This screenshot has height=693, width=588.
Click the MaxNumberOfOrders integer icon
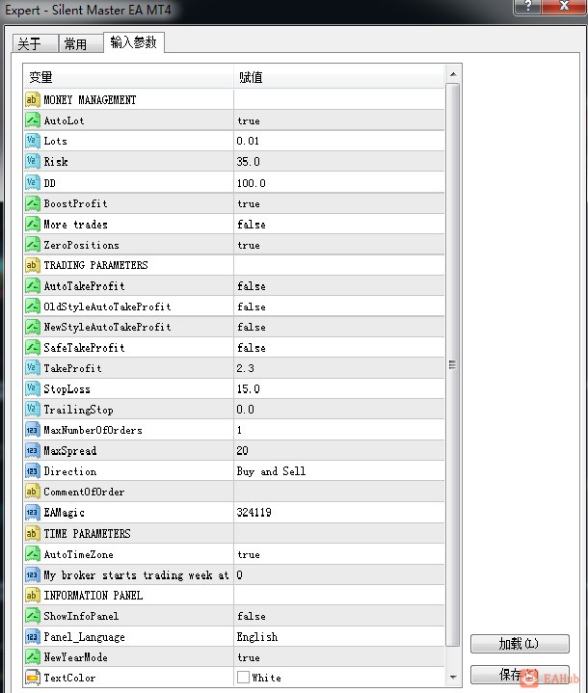(32, 430)
